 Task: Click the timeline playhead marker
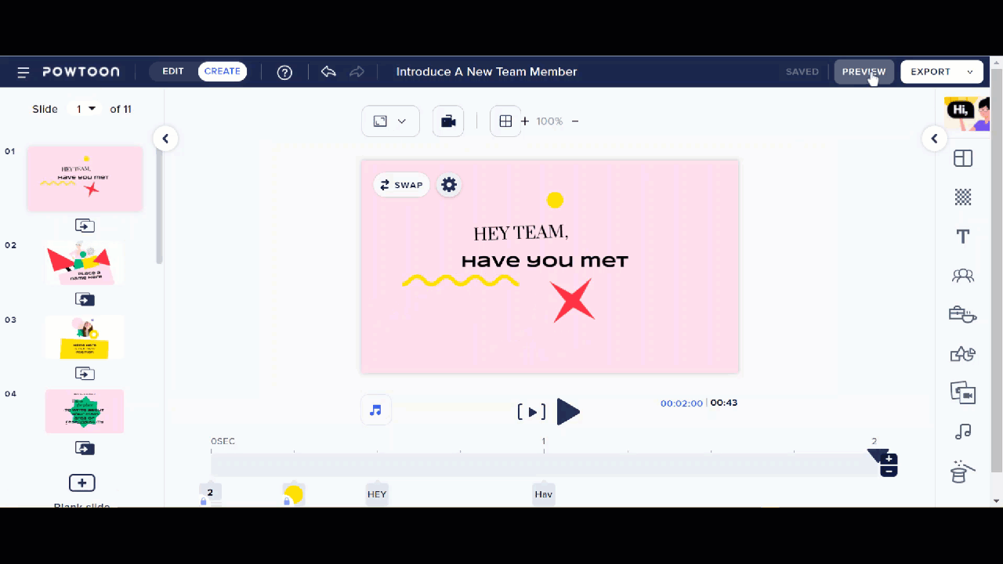(877, 454)
